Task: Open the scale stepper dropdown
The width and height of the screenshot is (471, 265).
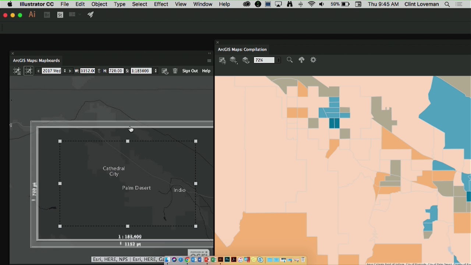Action: point(155,71)
